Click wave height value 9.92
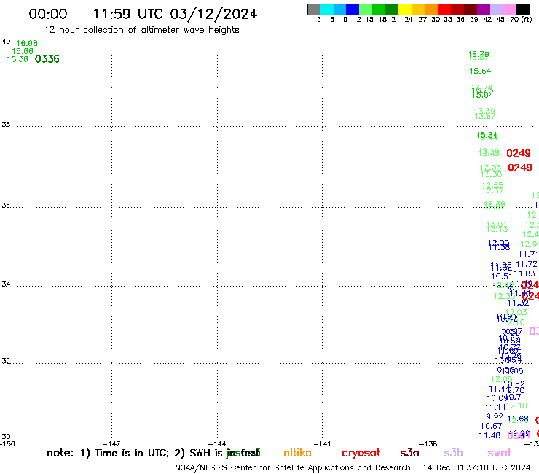 (495, 417)
